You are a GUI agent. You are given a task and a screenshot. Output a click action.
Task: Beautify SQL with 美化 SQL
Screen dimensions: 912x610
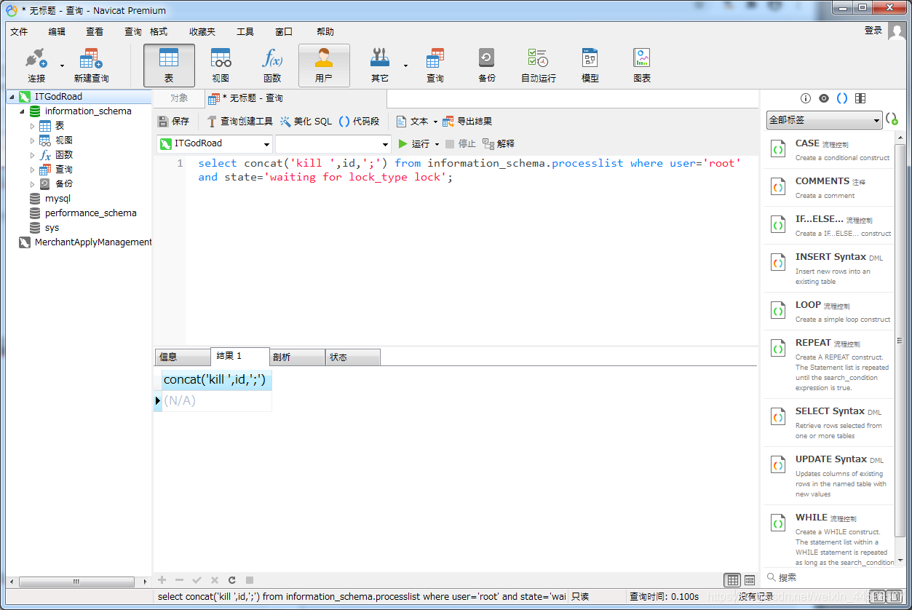[x=306, y=122]
